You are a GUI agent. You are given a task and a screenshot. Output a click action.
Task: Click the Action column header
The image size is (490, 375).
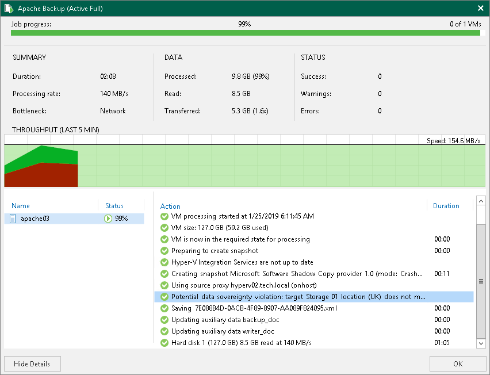click(170, 206)
